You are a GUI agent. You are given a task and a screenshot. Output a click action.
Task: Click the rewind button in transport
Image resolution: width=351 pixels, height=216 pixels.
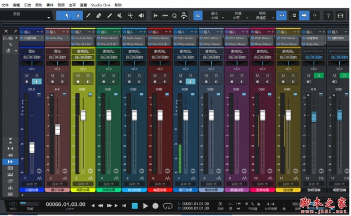pyautogui.click(x=101, y=205)
